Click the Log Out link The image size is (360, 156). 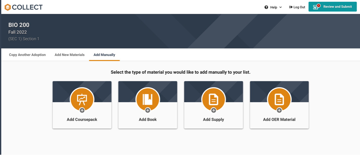pos(299,7)
